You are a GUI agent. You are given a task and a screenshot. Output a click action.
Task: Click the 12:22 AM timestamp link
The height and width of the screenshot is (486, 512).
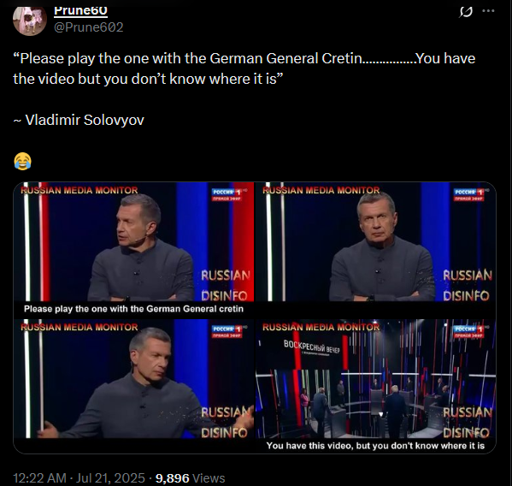click(39, 478)
